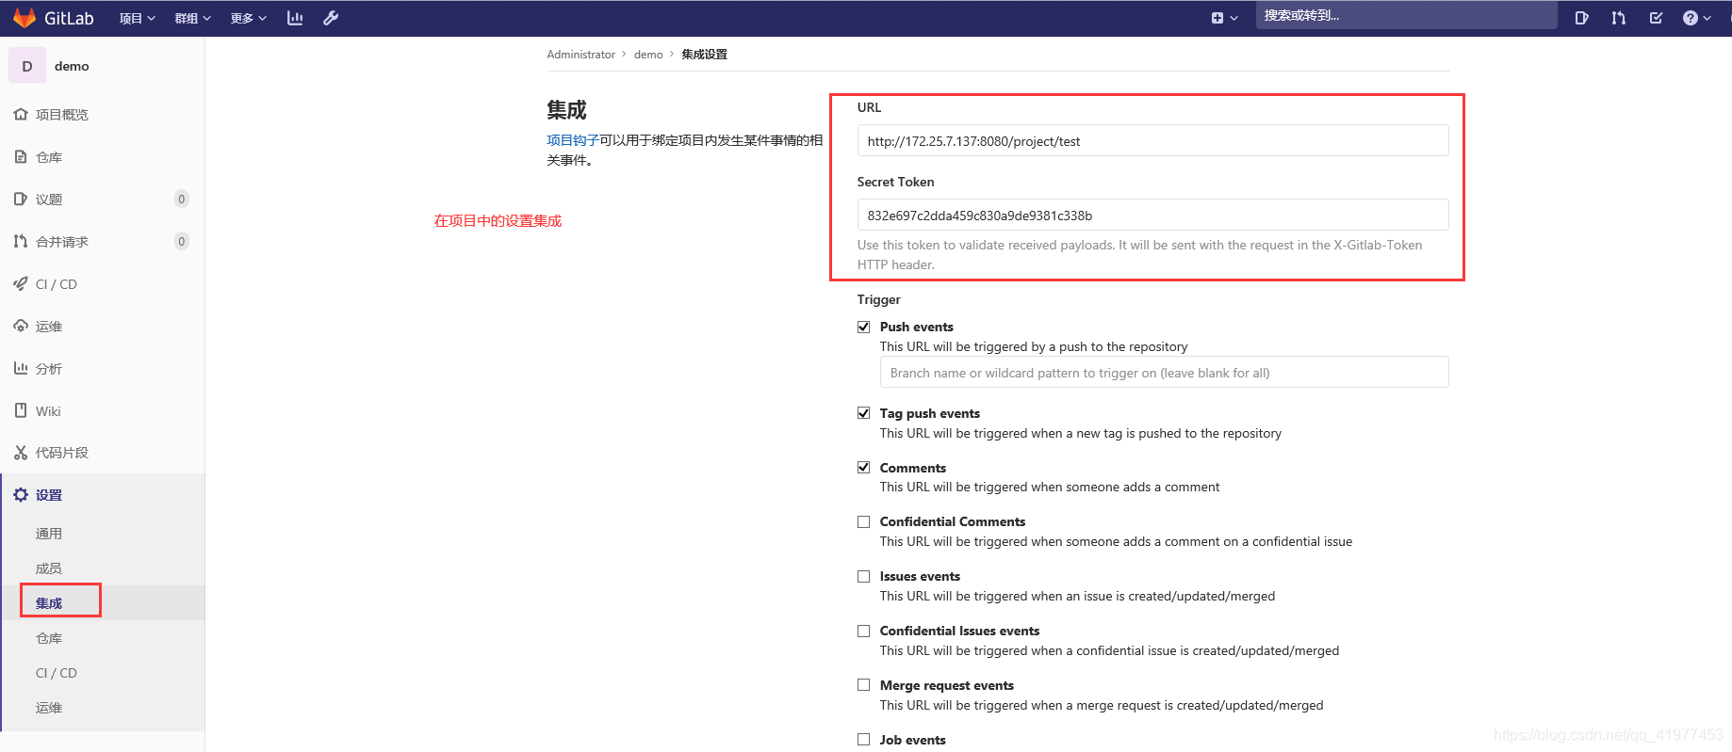Expand the 群组 dropdown in navbar

point(192,18)
